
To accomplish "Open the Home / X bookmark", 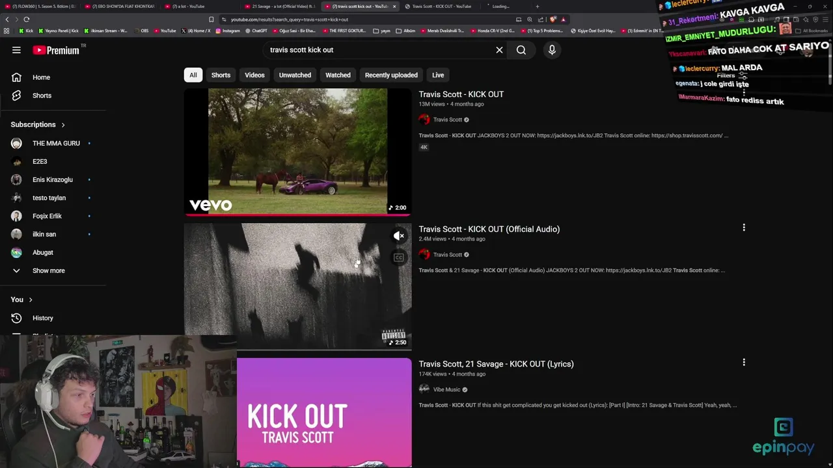I will [196, 31].
